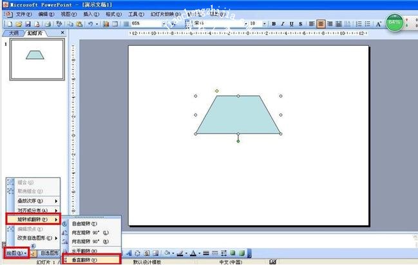Choose 向左旋转 90° rotate left
This screenshot has height=265, width=418.
pos(91,233)
